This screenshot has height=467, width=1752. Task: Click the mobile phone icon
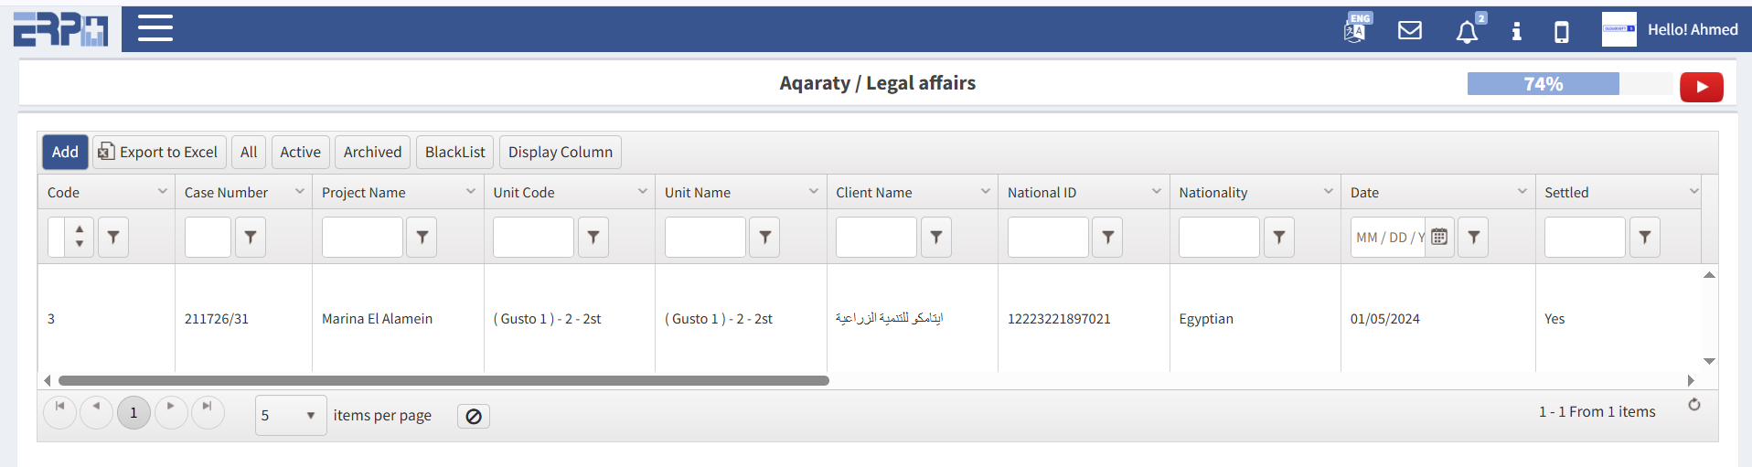pos(1562,32)
